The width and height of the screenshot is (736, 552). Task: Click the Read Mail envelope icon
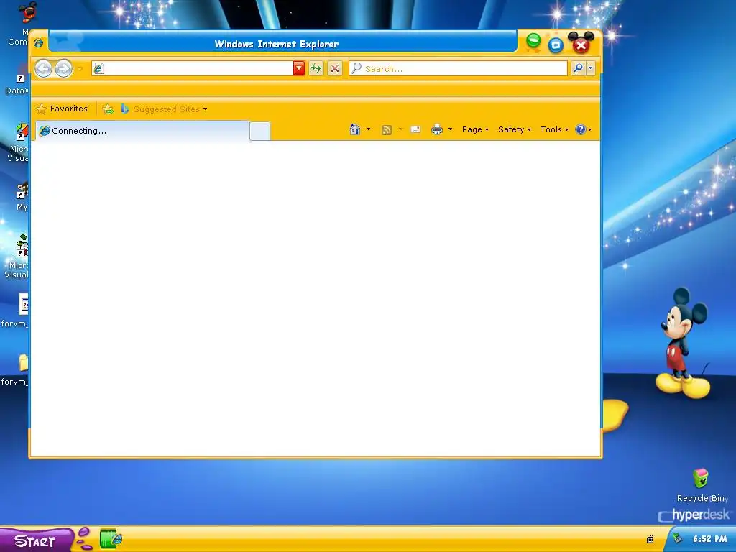click(x=415, y=129)
